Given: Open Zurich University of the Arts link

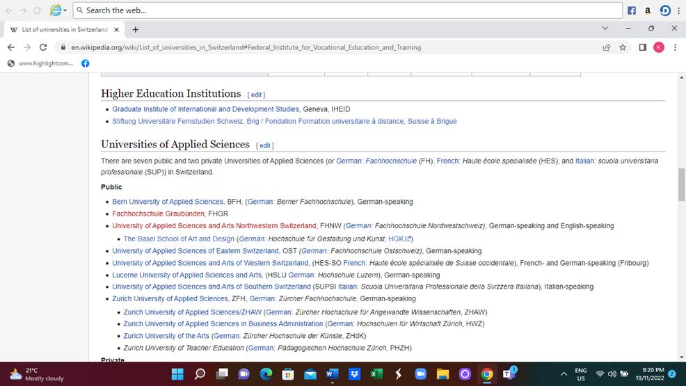Looking at the screenshot, I should click(x=166, y=336).
